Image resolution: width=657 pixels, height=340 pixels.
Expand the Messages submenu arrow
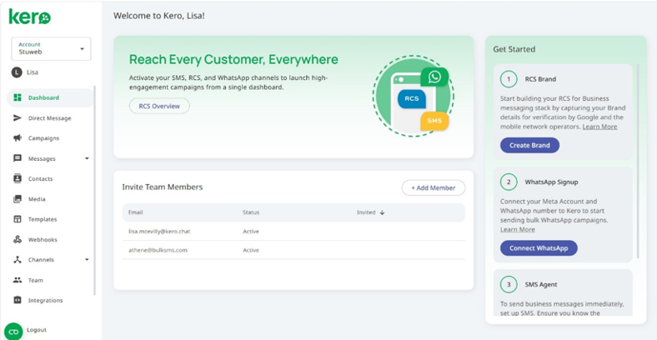point(87,158)
